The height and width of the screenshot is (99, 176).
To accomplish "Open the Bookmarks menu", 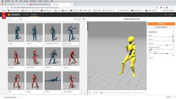I will (x=33, y=1).
